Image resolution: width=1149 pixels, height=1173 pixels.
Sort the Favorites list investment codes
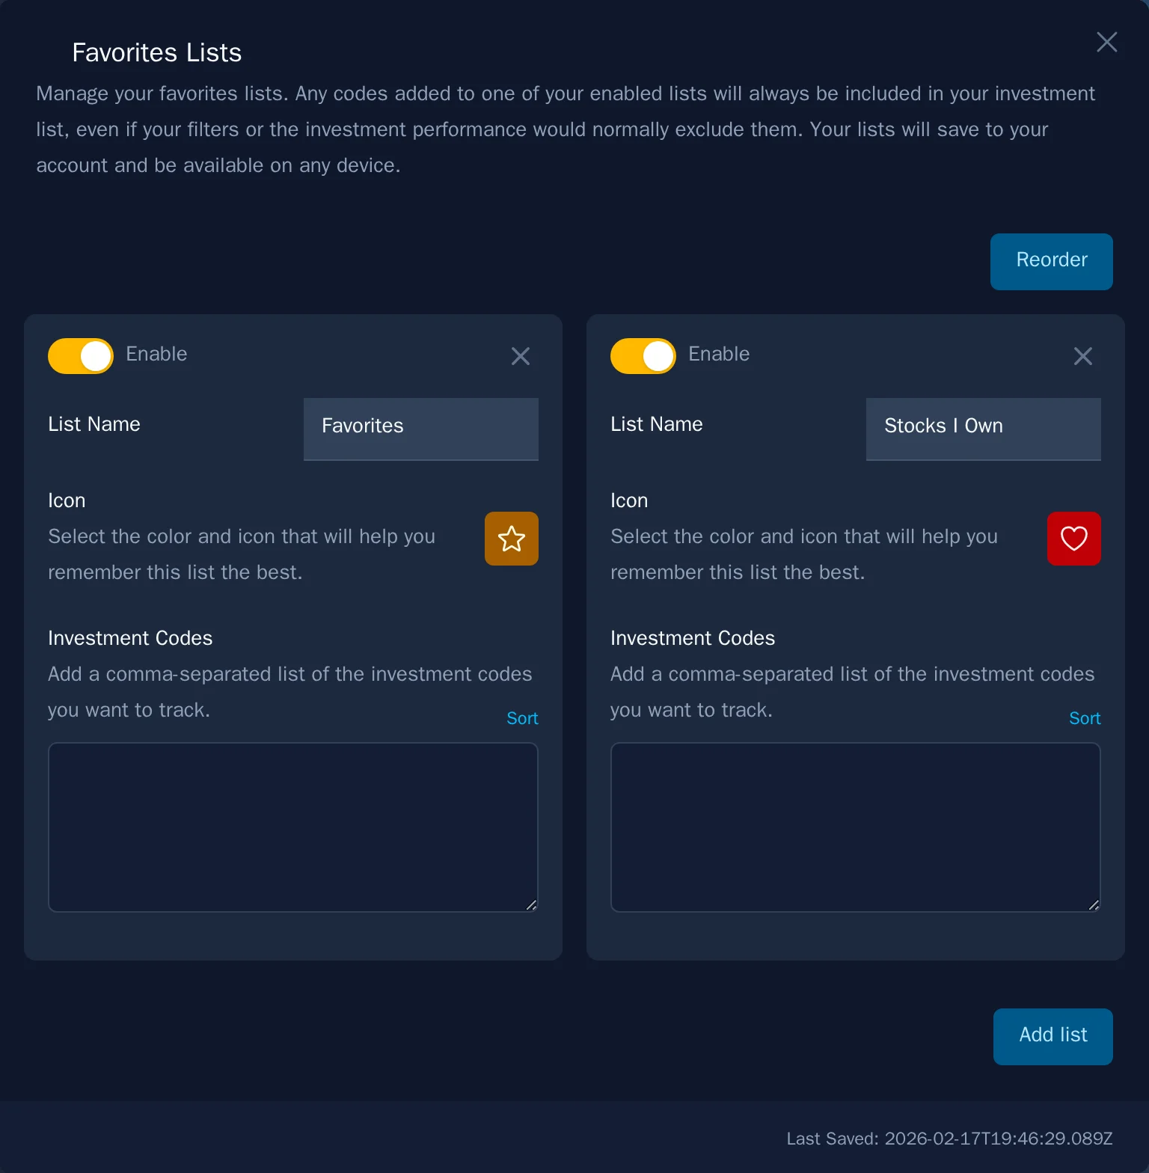pos(522,718)
